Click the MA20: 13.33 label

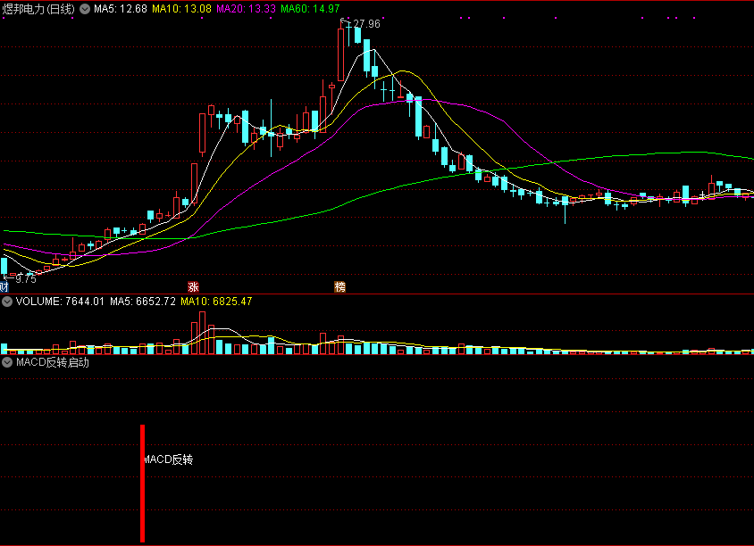pos(247,9)
